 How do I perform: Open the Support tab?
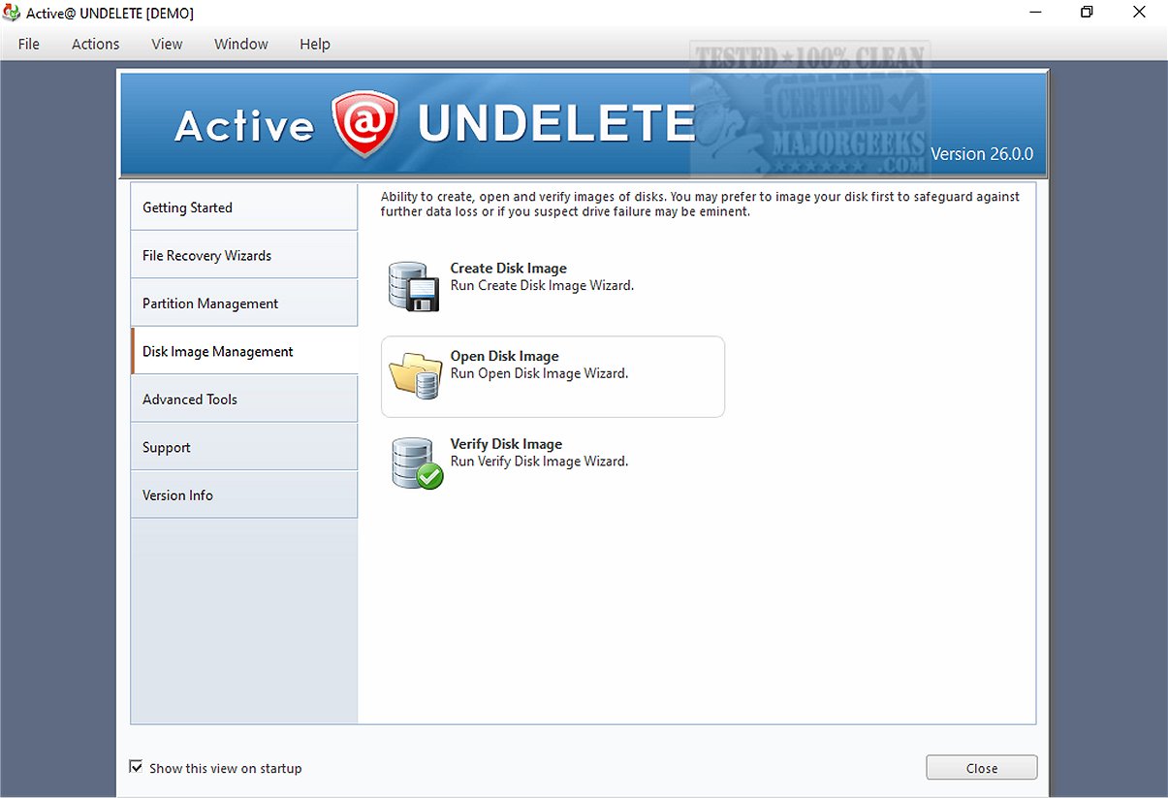tap(244, 447)
